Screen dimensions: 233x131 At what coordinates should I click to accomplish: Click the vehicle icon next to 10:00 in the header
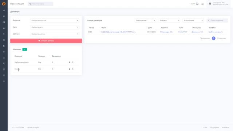pyautogui.click(x=197, y=4)
